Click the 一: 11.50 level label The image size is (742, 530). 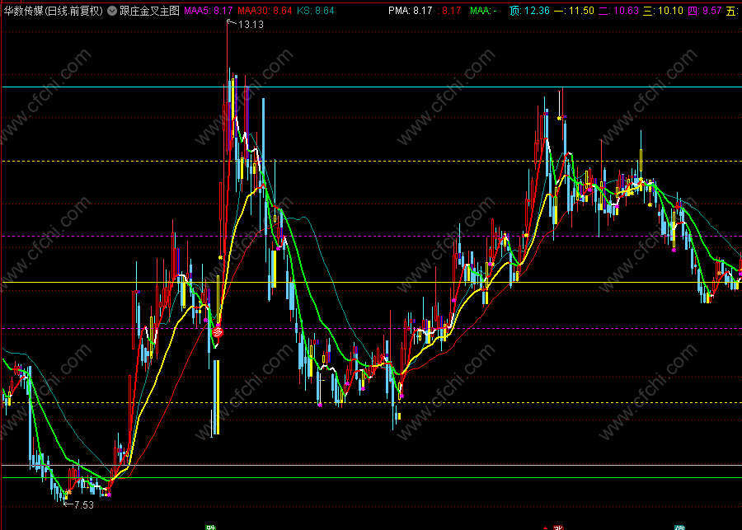pos(574,11)
